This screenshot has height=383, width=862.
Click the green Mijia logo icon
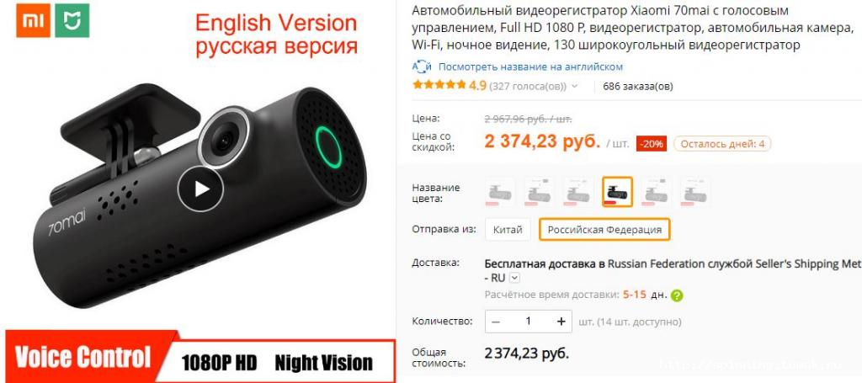click(x=72, y=20)
